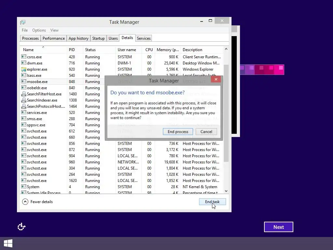The image size is (333, 250).
Task: Click Windows Explorer description text
Action: pyautogui.click(x=198, y=69)
